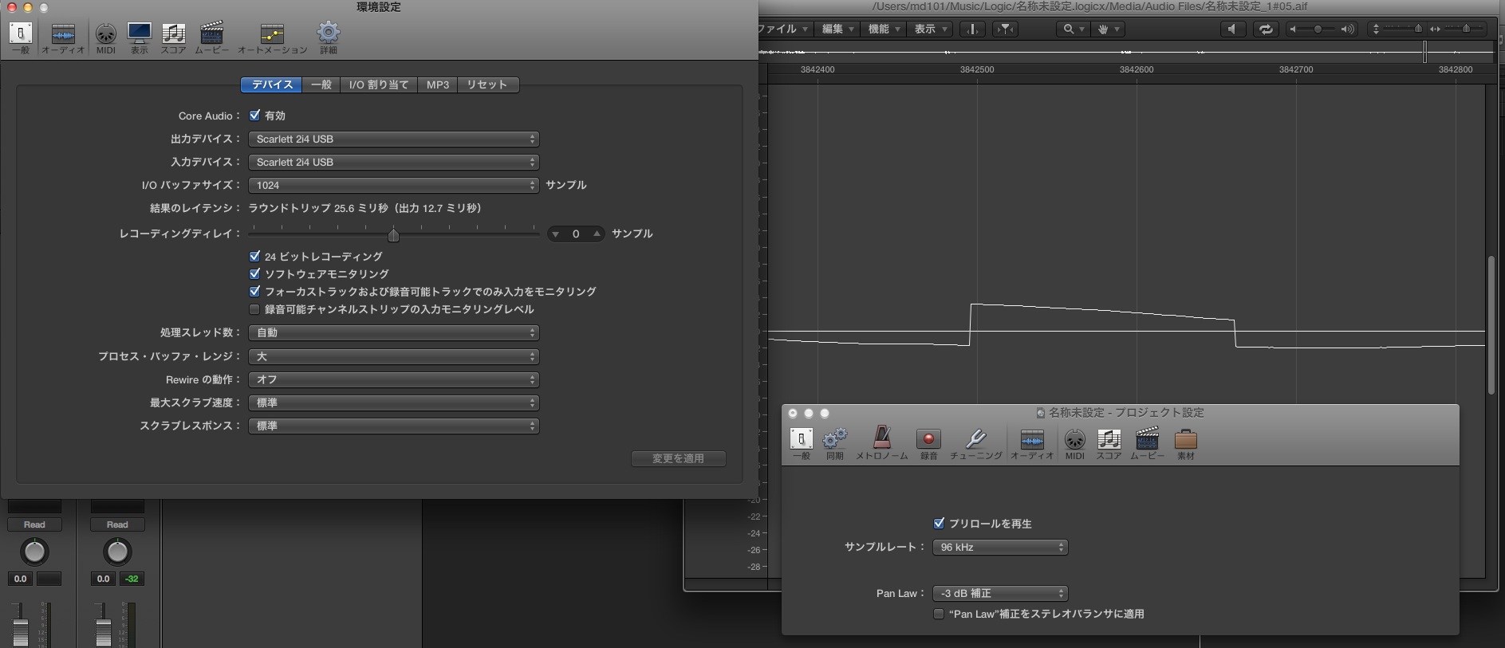Open the サンプルレート 96 kHz dropdown
This screenshot has height=648, width=1505.
pyautogui.click(x=1000, y=548)
